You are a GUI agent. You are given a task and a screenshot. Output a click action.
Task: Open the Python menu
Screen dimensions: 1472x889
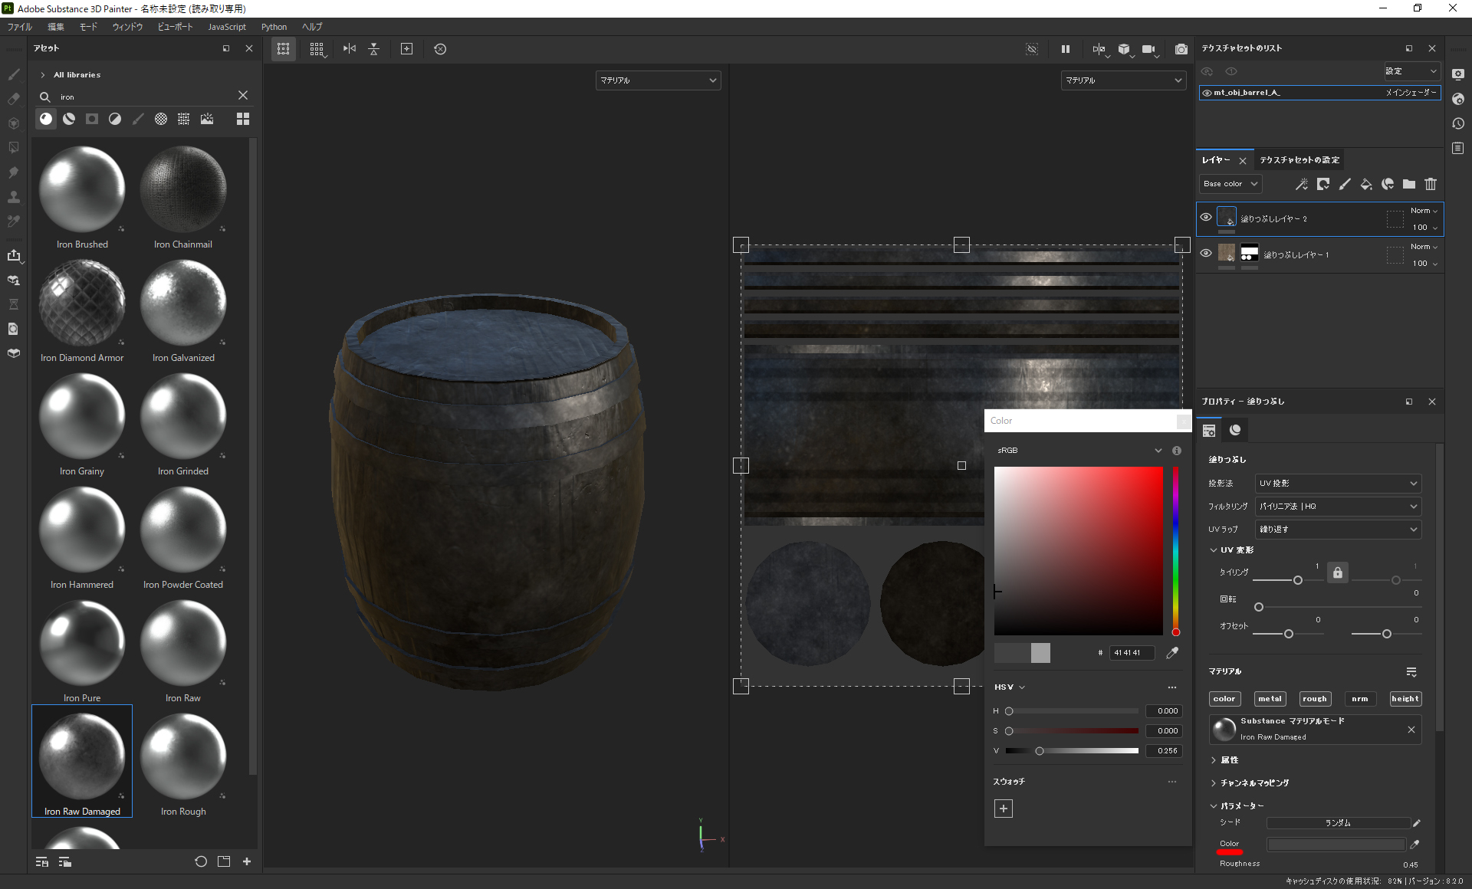tap(274, 27)
